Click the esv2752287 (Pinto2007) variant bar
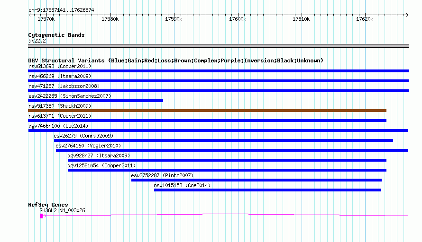Image resolution: width=422 pixels, height=242 pixels. coord(257,180)
